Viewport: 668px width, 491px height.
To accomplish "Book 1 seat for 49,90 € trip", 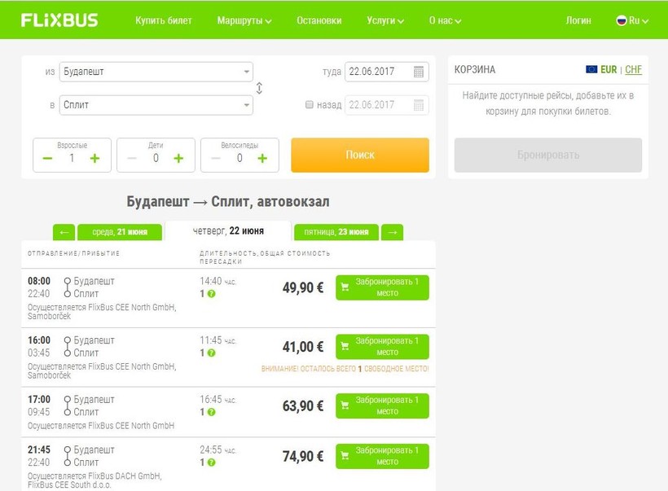I will [x=382, y=287].
